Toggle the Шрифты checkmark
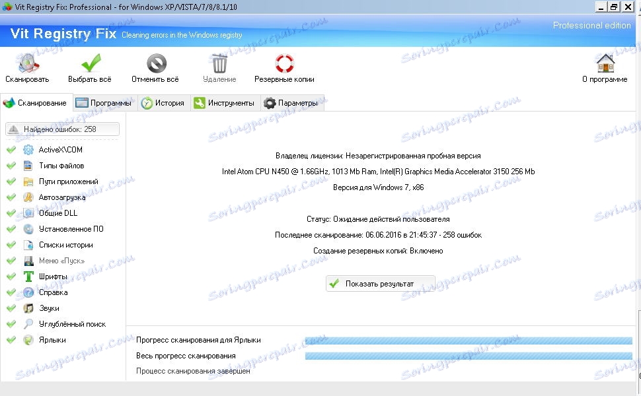Viewport: 641px width, 396px height. coord(11,277)
